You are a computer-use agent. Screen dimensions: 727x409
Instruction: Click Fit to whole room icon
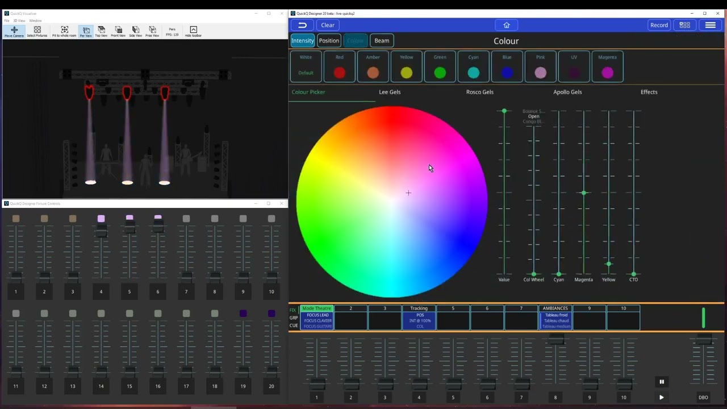tap(64, 32)
